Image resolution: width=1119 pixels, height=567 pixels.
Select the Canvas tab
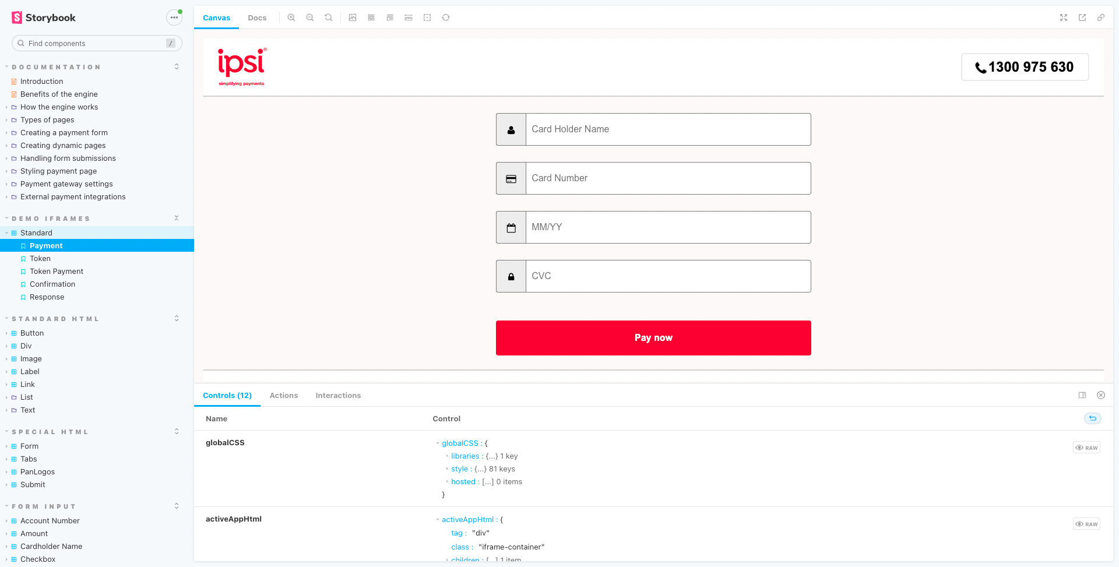(217, 18)
